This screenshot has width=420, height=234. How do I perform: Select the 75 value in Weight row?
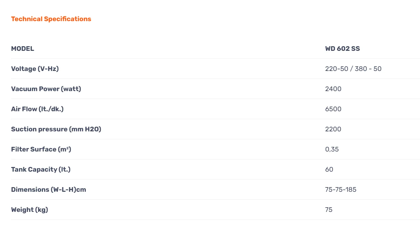pos(329,210)
